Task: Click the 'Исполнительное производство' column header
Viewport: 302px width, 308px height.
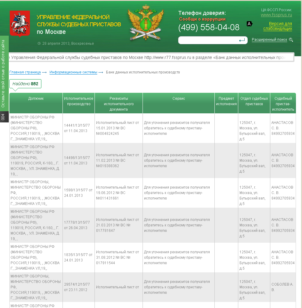Action: (x=79, y=101)
